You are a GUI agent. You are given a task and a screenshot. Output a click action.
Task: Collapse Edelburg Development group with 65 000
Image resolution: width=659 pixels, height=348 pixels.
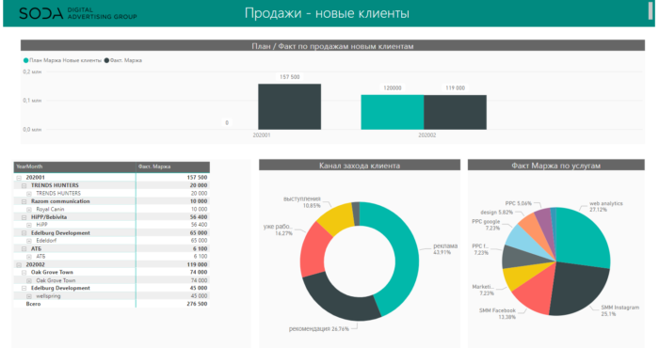[x=24, y=233]
